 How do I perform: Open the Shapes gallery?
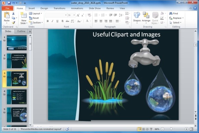click(x=137, y=18)
